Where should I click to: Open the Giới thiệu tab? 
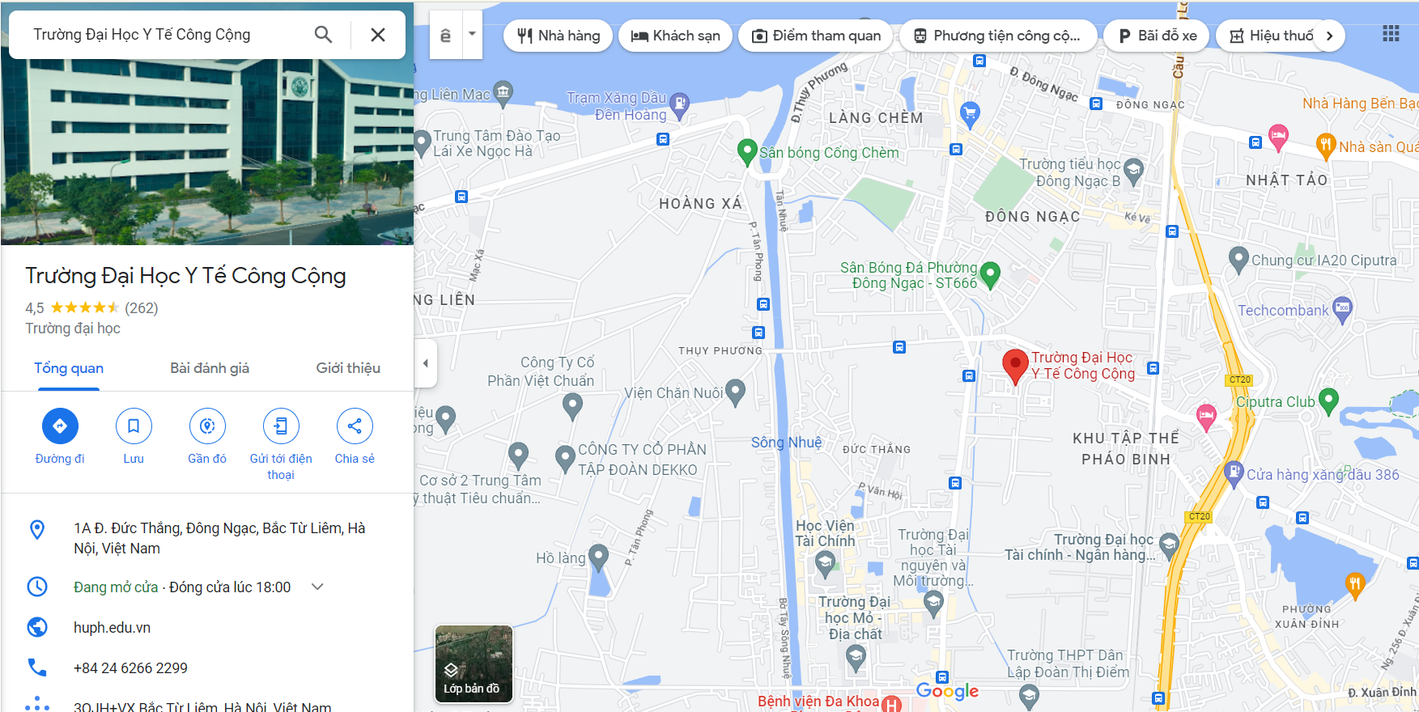pyautogui.click(x=348, y=368)
